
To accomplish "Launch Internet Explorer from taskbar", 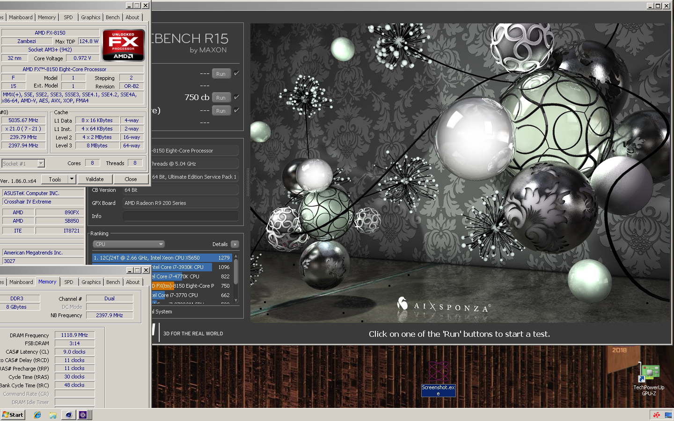I will [37, 415].
